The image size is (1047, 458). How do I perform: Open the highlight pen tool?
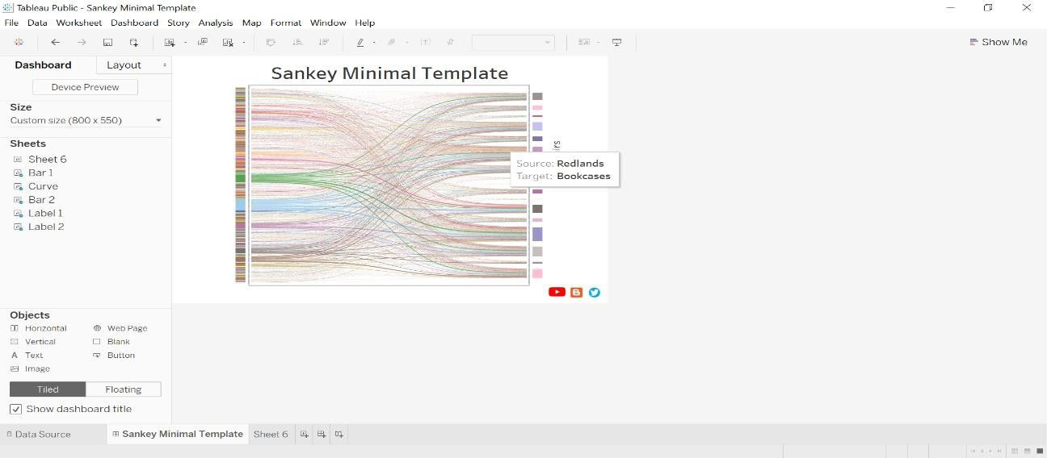[360, 42]
